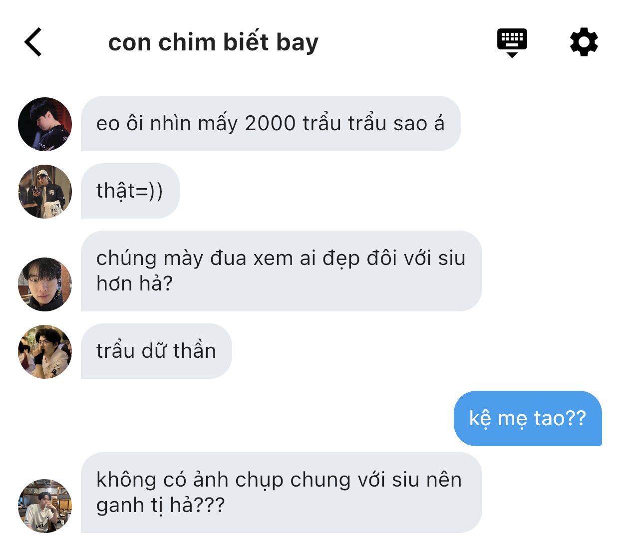Image resolution: width=620 pixels, height=536 pixels.
Task: Click the '=))' emoticon after 'thật'
Action: pos(149,192)
